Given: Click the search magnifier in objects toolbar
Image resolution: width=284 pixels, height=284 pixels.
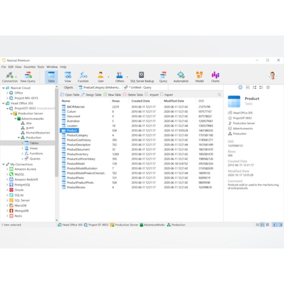Looking at the screenshot, I should point(219,94).
